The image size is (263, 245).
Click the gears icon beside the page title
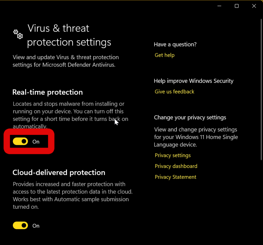click(x=18, y=34)
